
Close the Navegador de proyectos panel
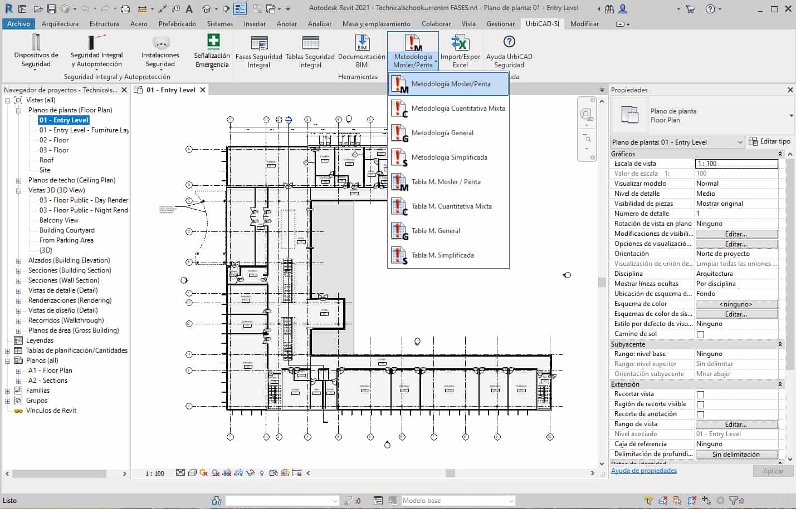(x=124, y=90)
